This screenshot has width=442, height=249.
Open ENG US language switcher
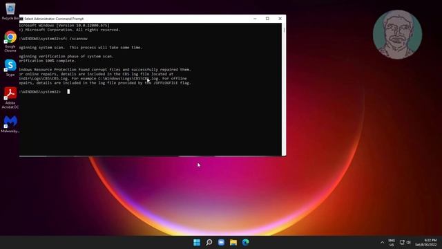pyautogui.click(x=392, y=243)
